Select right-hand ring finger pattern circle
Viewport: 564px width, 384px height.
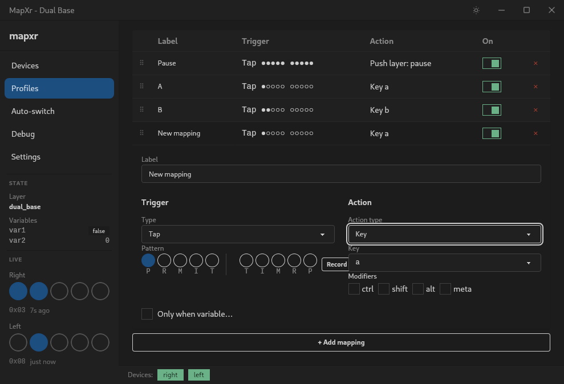click(294, 260)
